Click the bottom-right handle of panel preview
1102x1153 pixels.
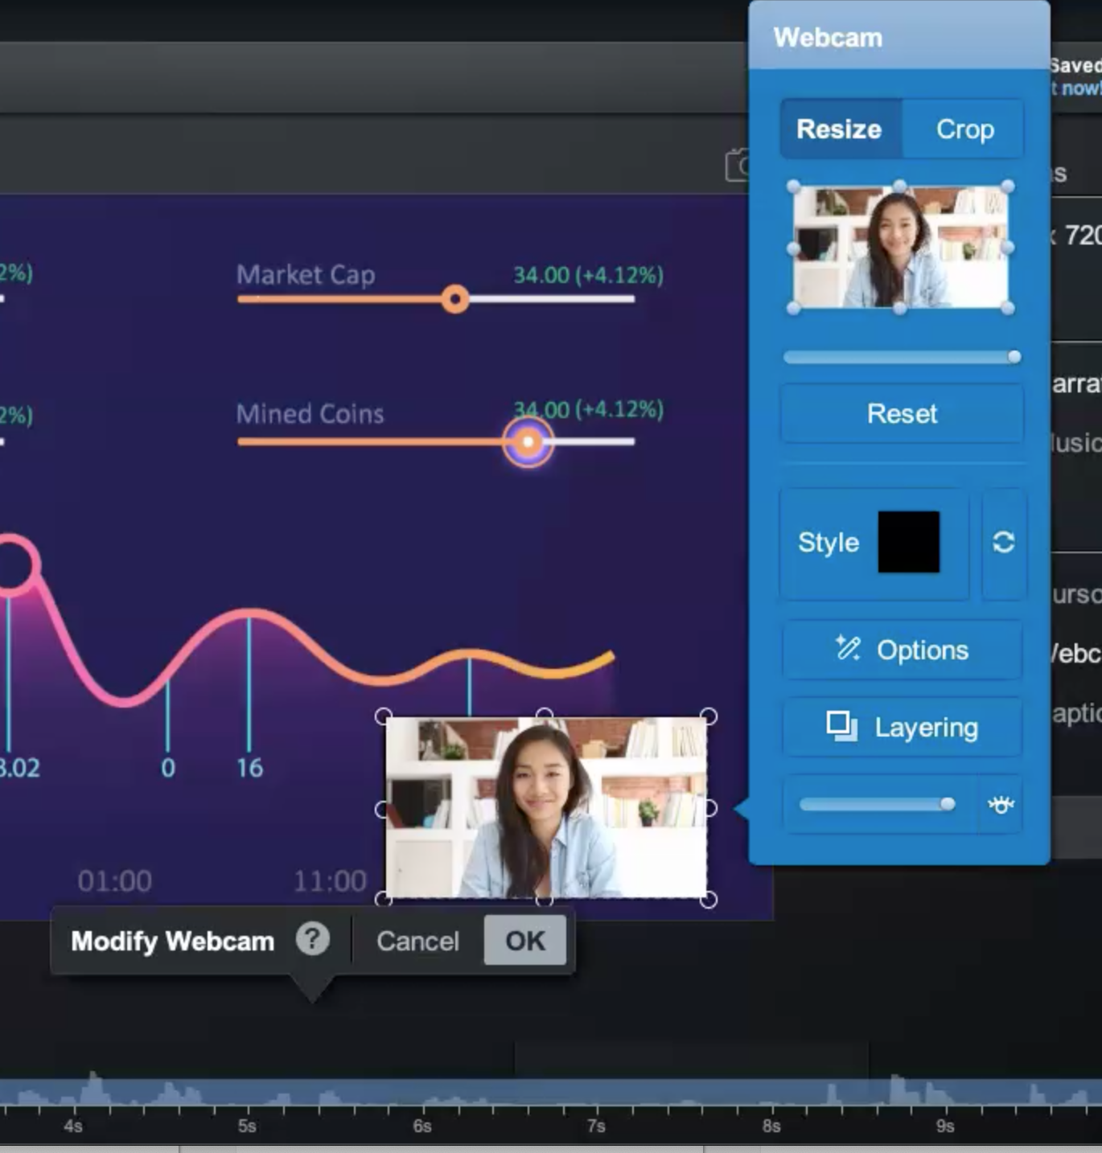pos(1008,308)
